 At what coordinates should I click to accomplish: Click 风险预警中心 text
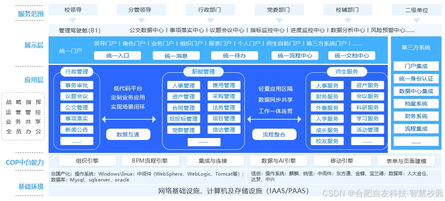[388, 30]
